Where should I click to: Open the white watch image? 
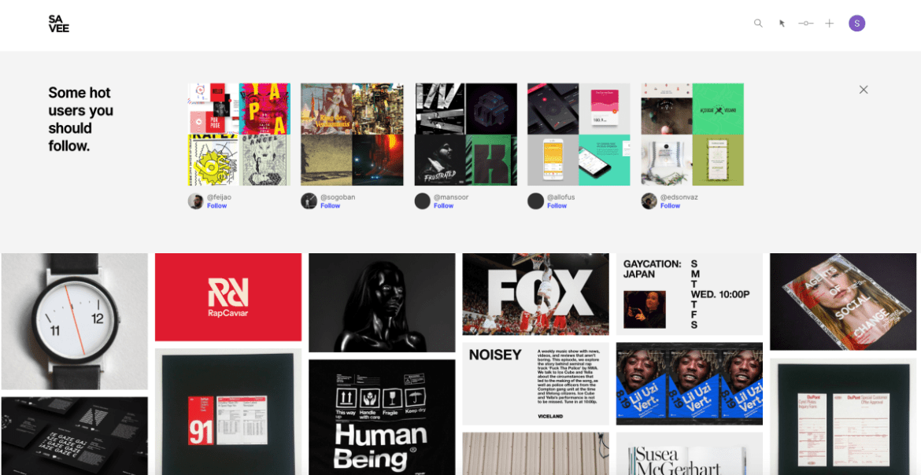click(x=75, y=321)
